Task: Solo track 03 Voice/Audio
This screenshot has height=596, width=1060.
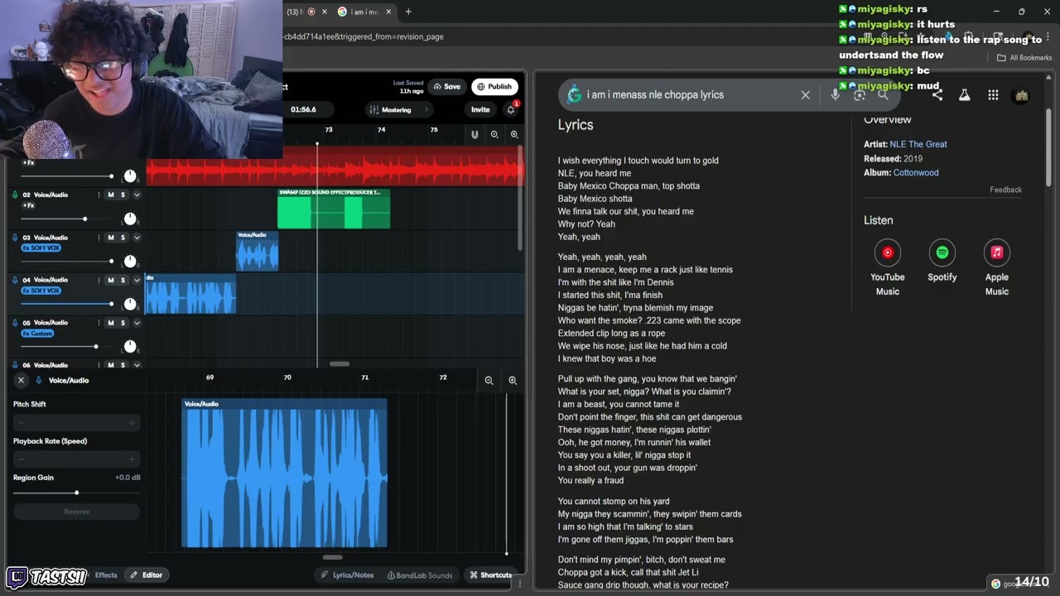Action: point(123,238)
